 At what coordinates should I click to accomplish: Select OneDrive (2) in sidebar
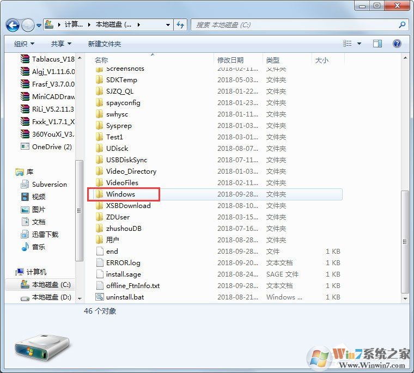click(46, 147)
